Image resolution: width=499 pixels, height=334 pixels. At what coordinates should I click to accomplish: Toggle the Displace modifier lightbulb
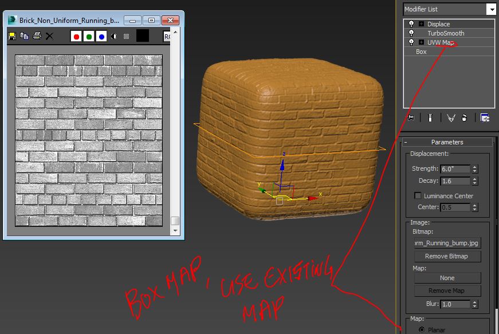click(x=411, y=24)
